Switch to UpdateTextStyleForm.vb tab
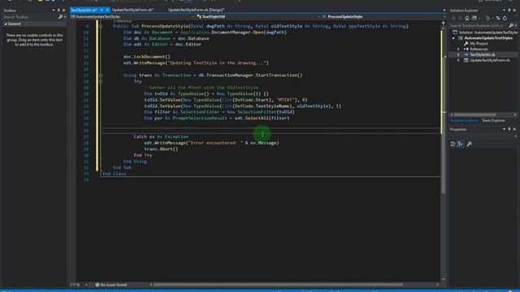 pyautogui.click(x=132, y=10)
